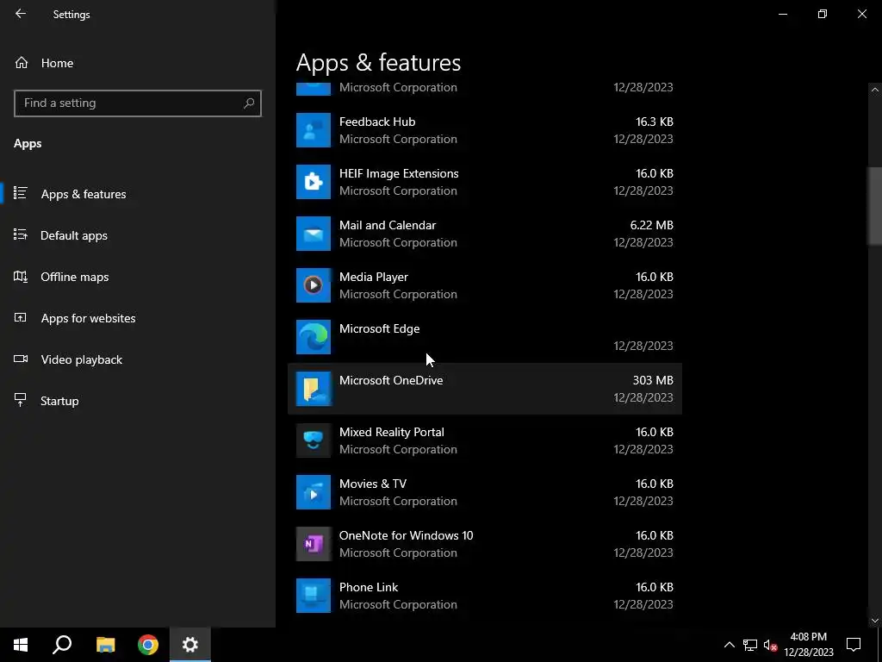Click the Microsoft OneDrive folder icon
882x662 pixels.
[x=314, y=389]
